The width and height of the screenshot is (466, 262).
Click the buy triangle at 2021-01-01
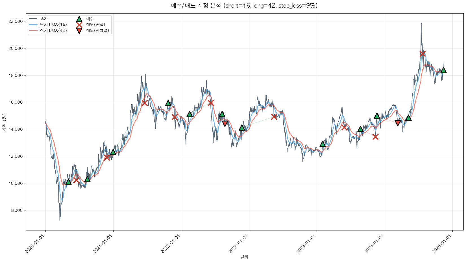pos(113,152)
